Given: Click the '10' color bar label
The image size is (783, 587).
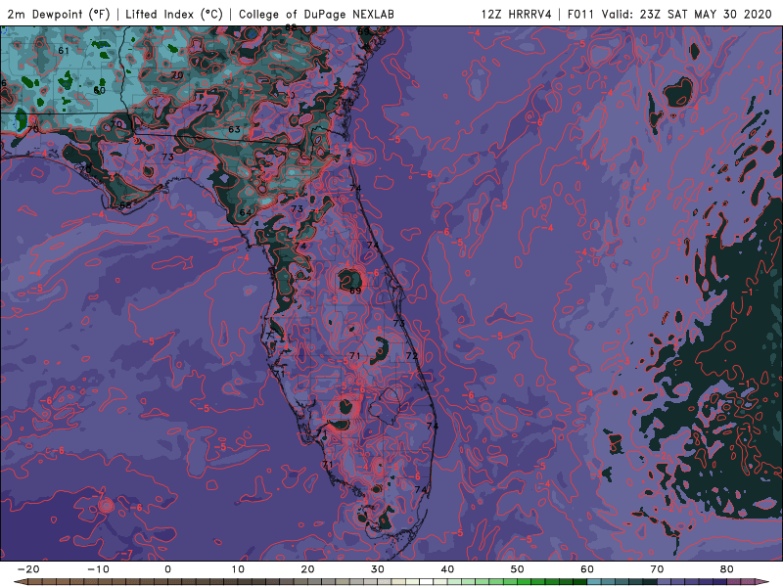Looking at the screenshot, I should (x=238, y=569).
